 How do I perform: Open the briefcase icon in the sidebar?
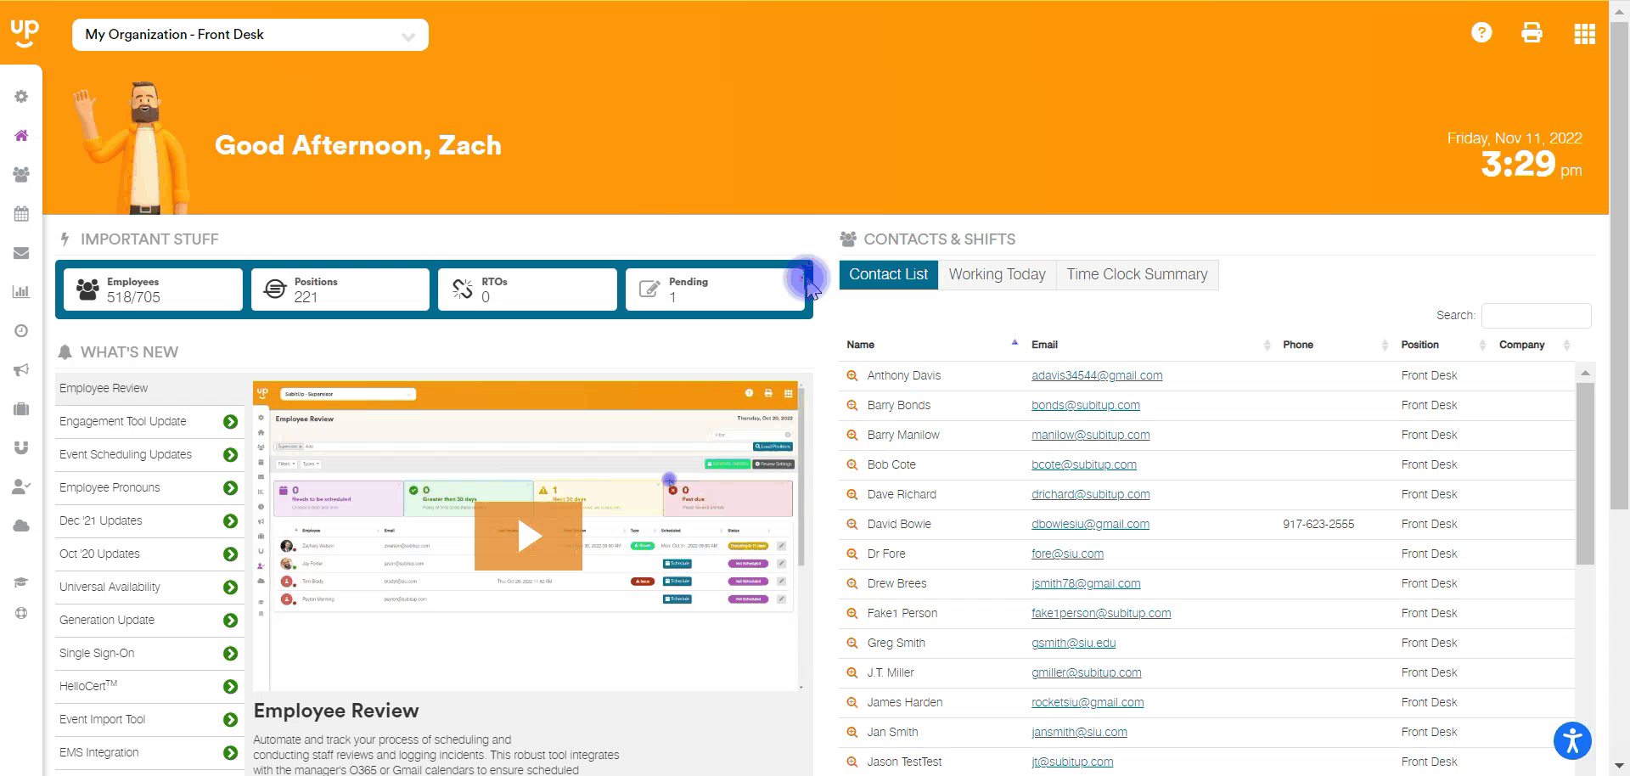[x=20, y=408]
